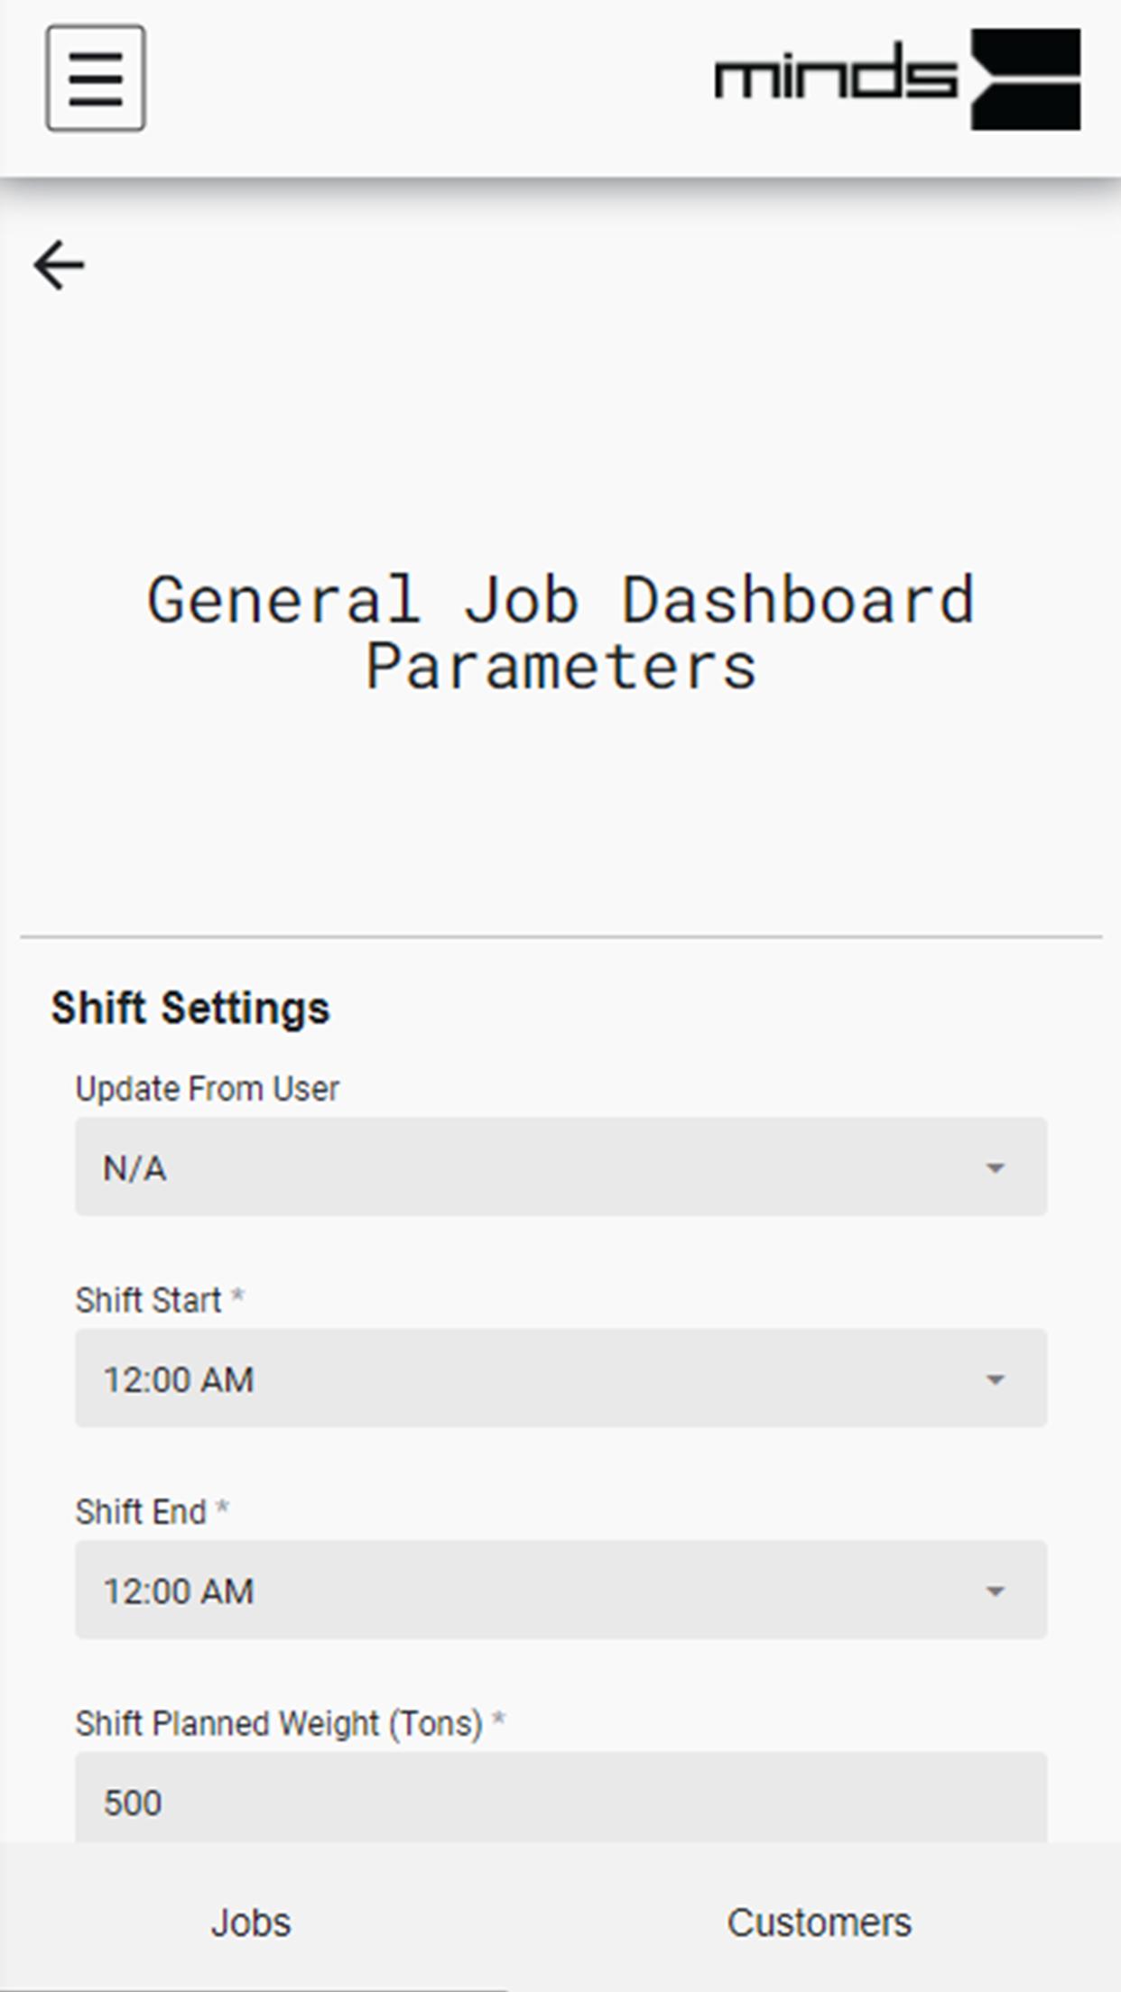Screen dimensions: 1121x1992
Task: Expand the Update From User dropdown
Action: 560,1167
